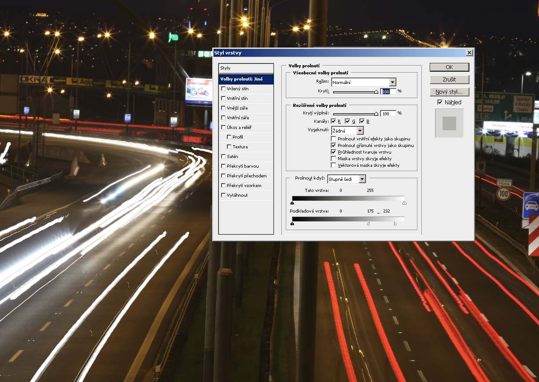Viewport: 539px width, 382px height.
Task: Expand the Vyseknutí dropdown
Action: pos(360,131)
